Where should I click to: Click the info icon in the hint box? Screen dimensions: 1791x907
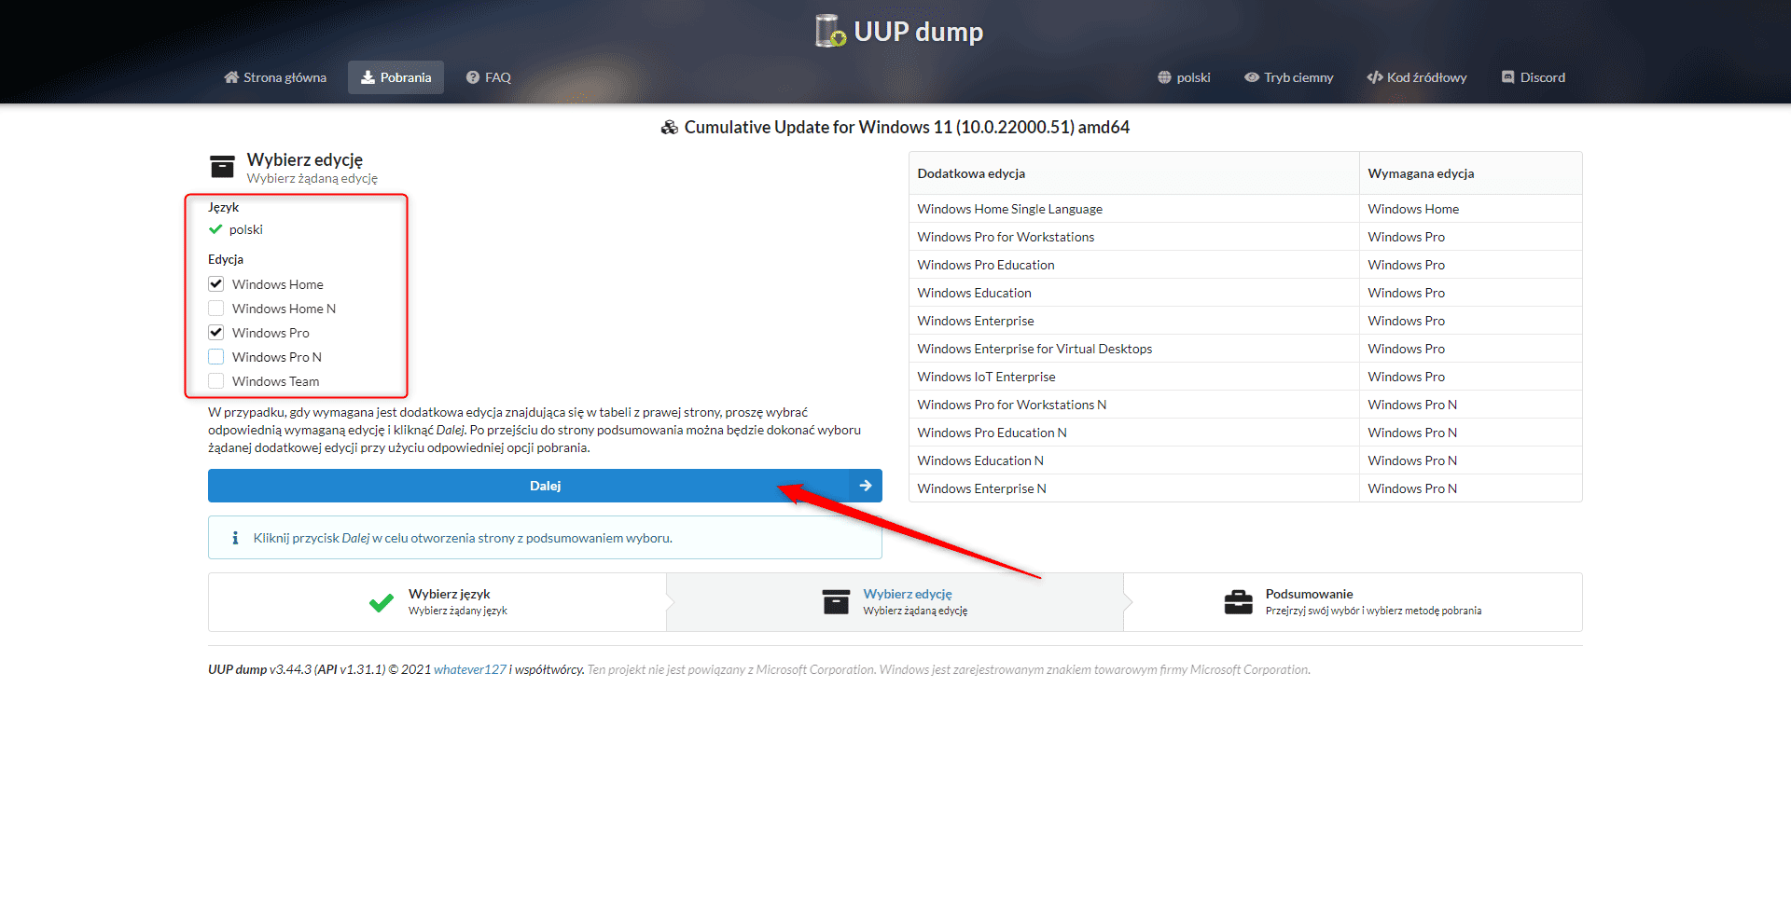(235, 538)
